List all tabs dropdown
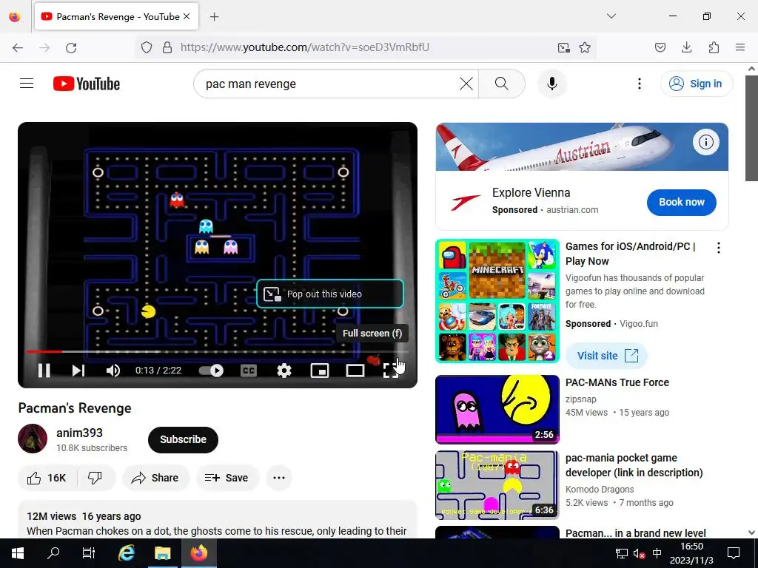Image resolution: width=758 pixels, height=568 pixels. point(611,16)
